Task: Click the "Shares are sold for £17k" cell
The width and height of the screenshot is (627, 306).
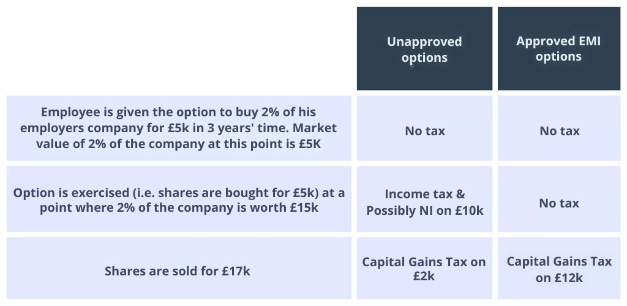Action: [178, 271]
